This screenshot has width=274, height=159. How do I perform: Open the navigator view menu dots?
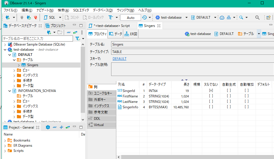tap(82, 32)
